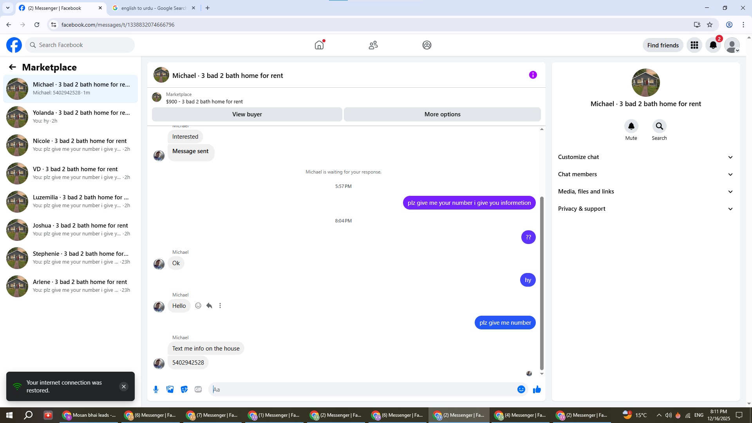Mute this conversation with the bell icon
Viewport: 752px width, 423px height.
coord(631,126)
